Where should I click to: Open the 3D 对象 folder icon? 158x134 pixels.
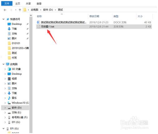[x=9, y=69]
